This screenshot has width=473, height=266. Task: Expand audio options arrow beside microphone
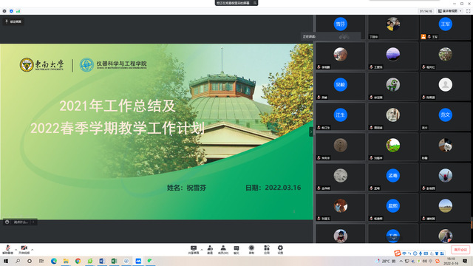pyautogui.click(x=16, y=250)
